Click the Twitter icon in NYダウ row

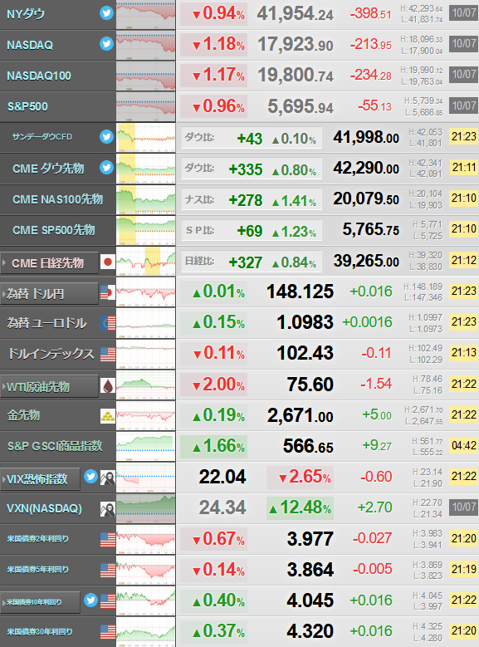(x=106, y=13)
